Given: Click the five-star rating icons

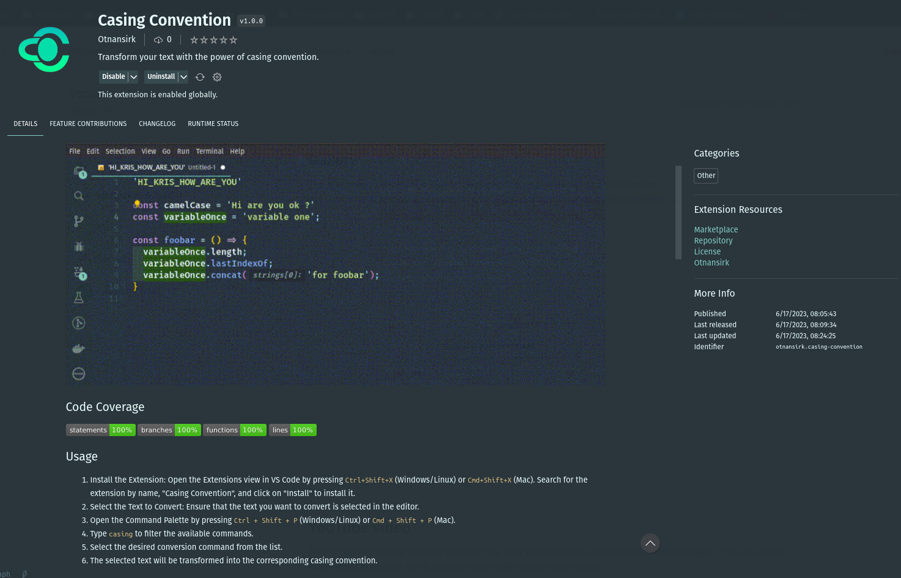Looking at the screenshot, I should [213, 40].
